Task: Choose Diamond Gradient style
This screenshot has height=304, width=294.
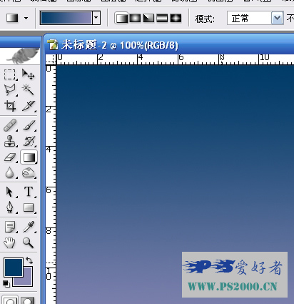Action: (x=176, y=18)
